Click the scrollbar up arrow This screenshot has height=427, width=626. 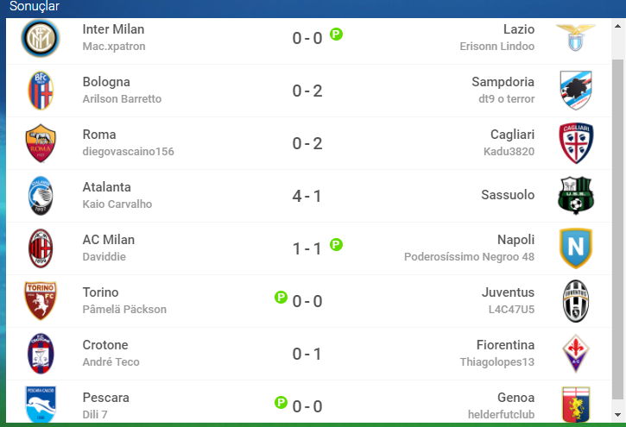[x=617, y=27]
